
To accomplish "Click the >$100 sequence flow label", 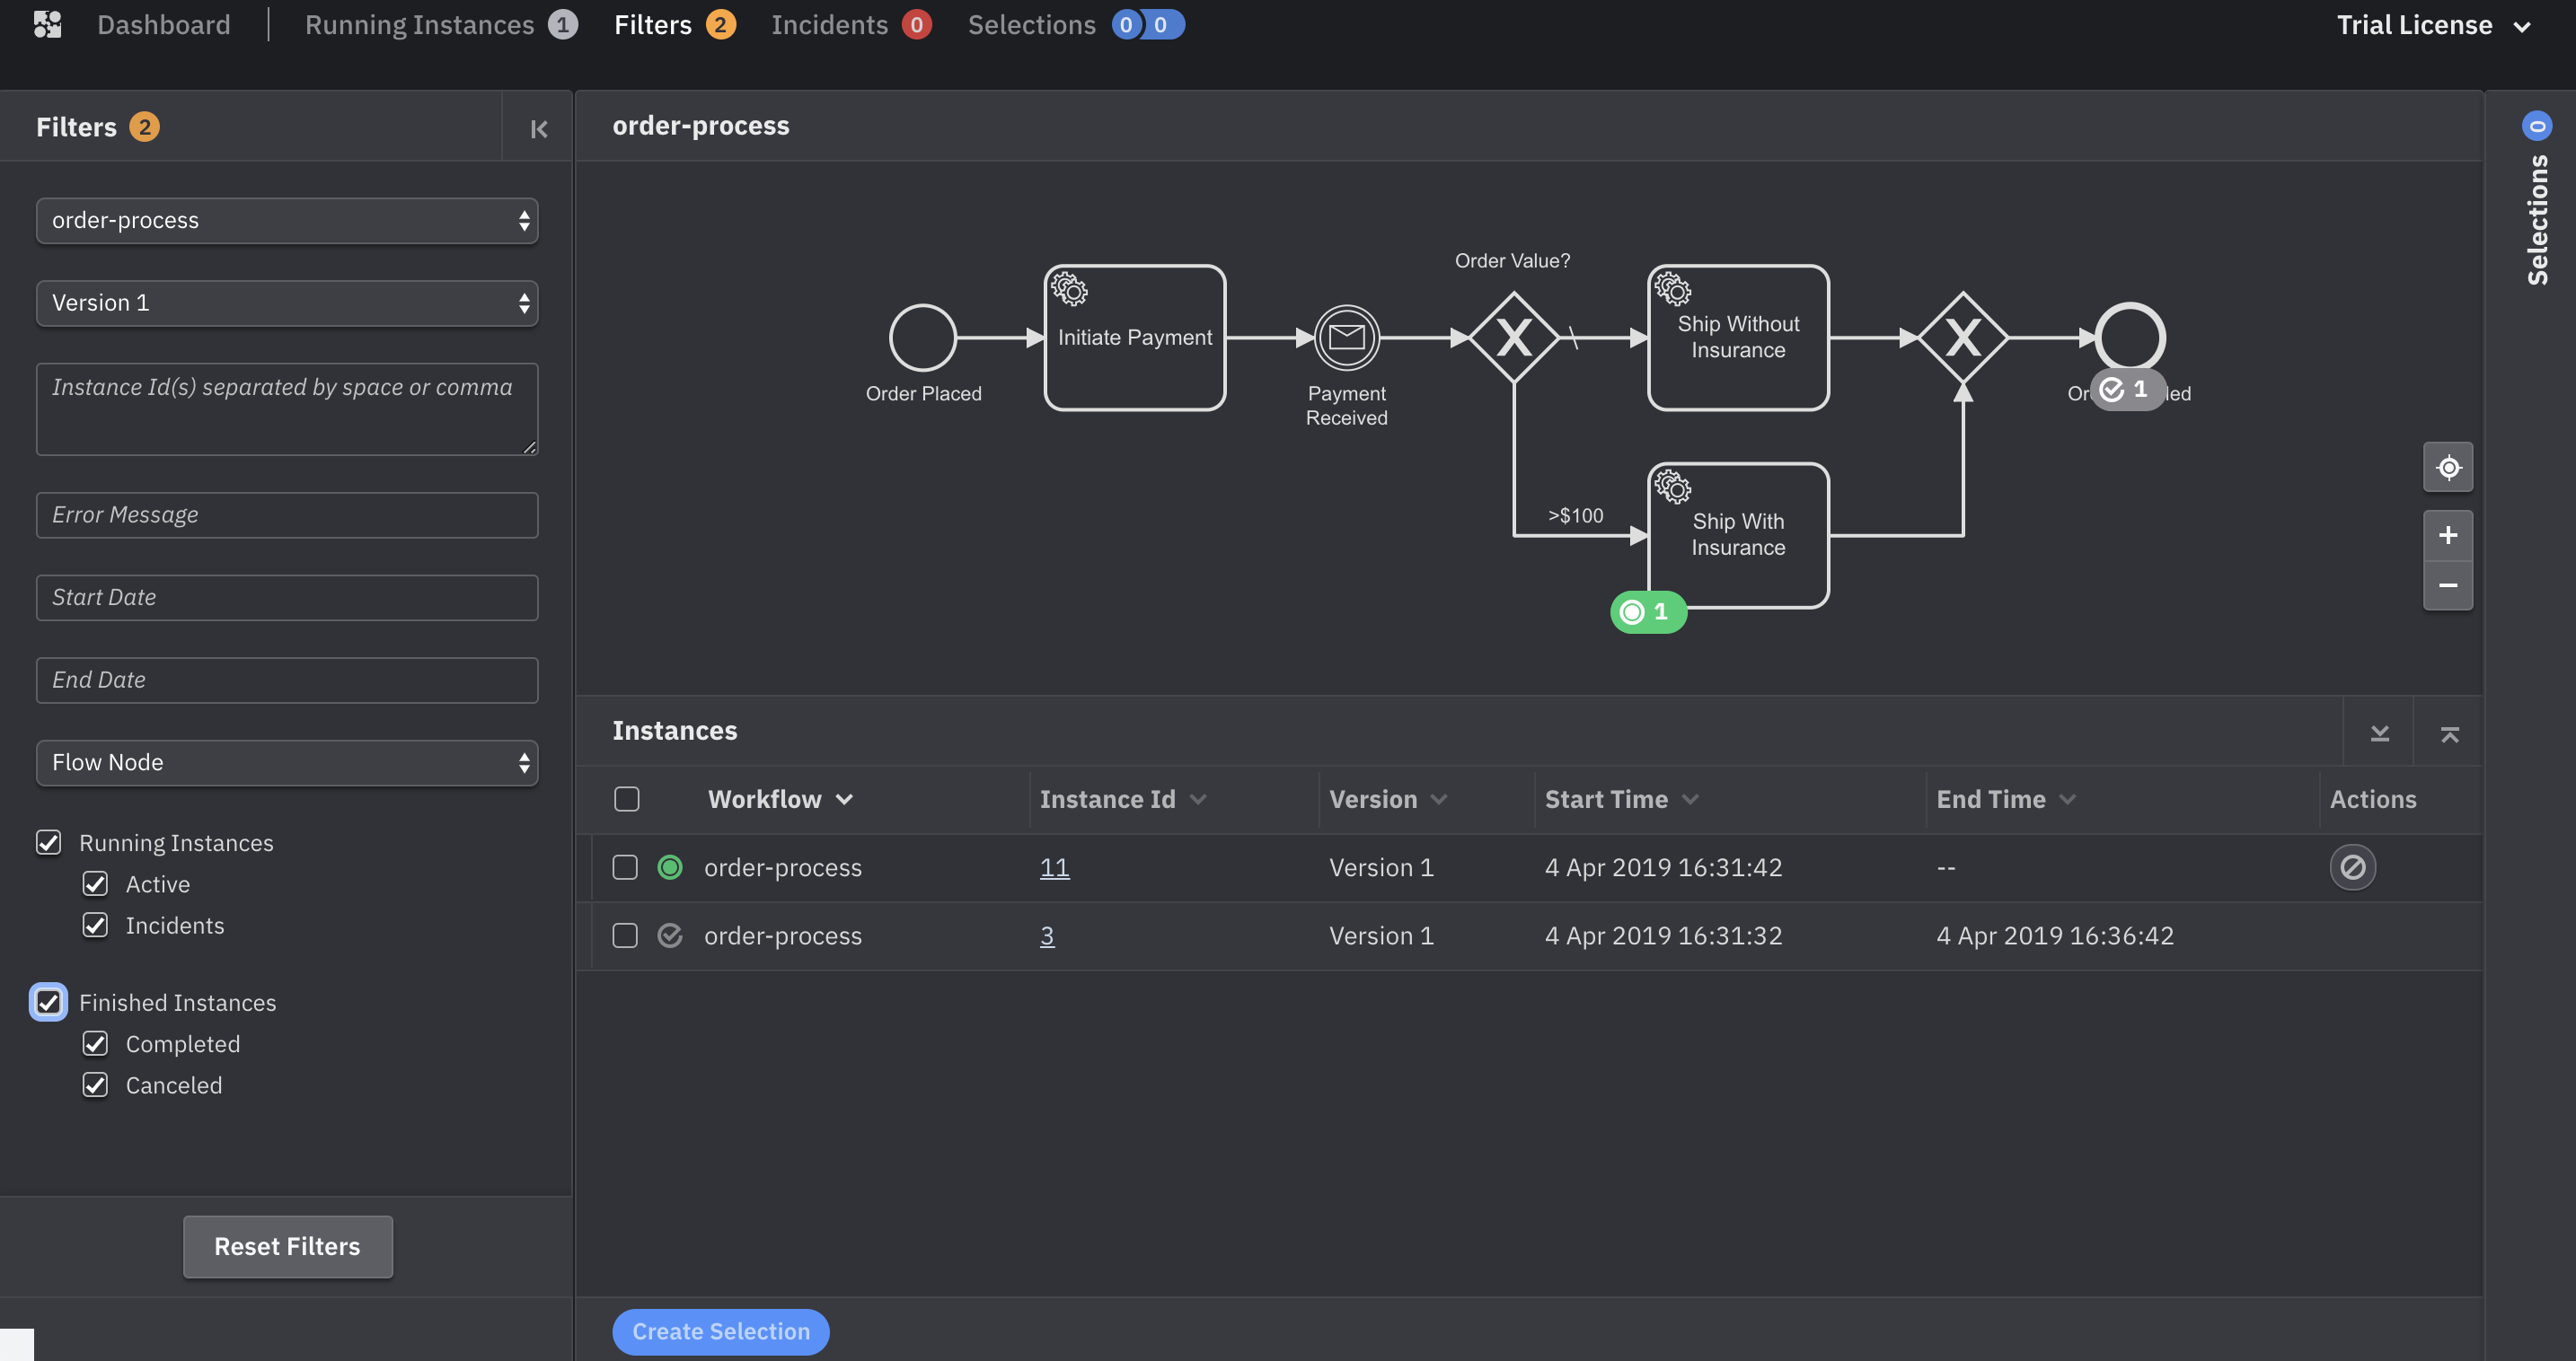I will pyautogui.click(x=1575, y=514).
